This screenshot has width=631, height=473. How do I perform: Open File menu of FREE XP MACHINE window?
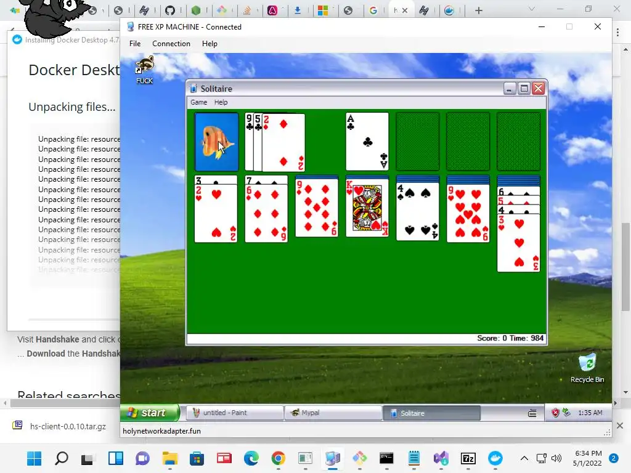pyautogui.click(x=135, y=44)
